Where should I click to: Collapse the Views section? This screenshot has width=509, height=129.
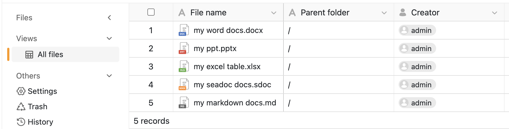pyautogui.click(x=109, y=38)
